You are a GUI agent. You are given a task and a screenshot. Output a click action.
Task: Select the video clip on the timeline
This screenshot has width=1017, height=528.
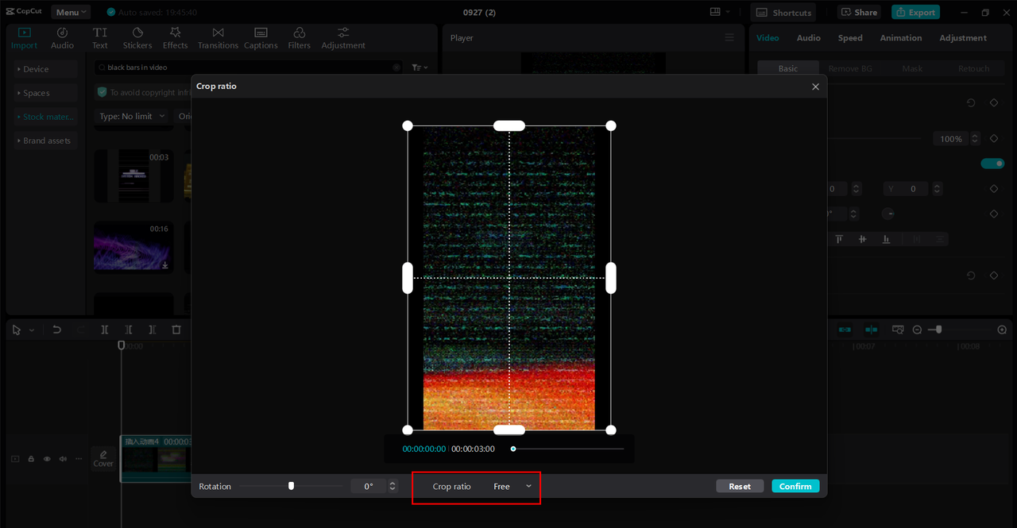pos(156,459)
